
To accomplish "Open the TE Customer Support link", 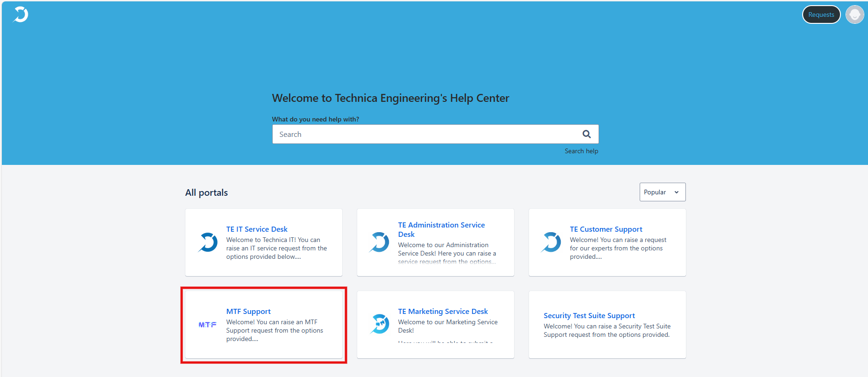I will (606, 229).
